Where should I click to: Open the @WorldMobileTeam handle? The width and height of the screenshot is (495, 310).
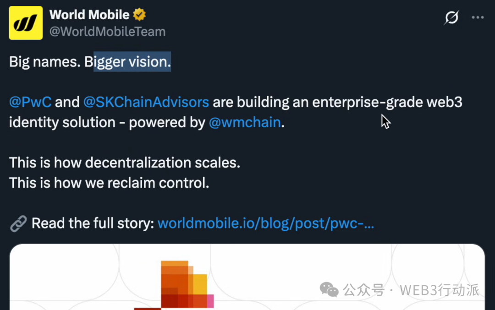tap(107, 32)
